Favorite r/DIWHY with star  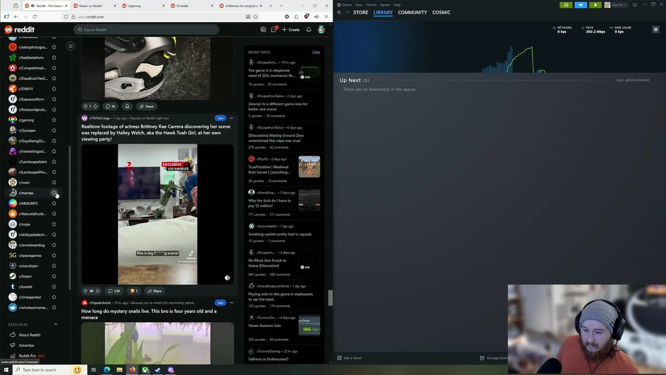click(x=54, y=89)
